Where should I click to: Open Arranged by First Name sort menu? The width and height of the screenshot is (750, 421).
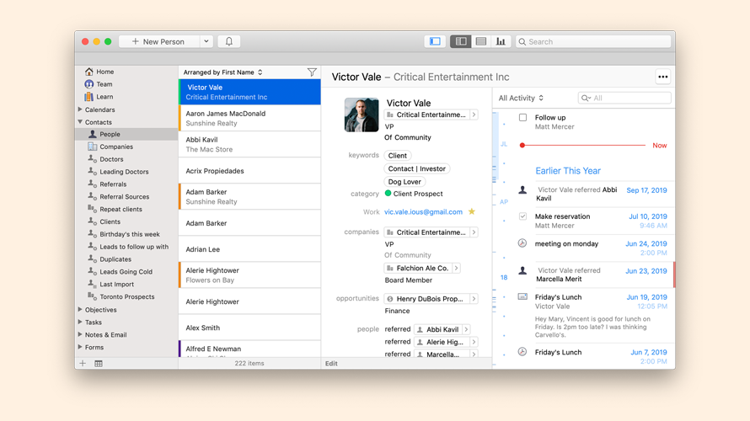(223, 72)
